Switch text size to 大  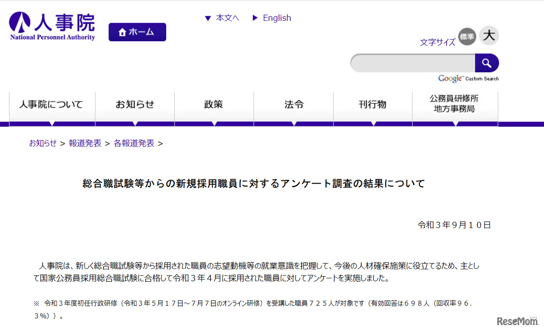(x=488, y=36)
